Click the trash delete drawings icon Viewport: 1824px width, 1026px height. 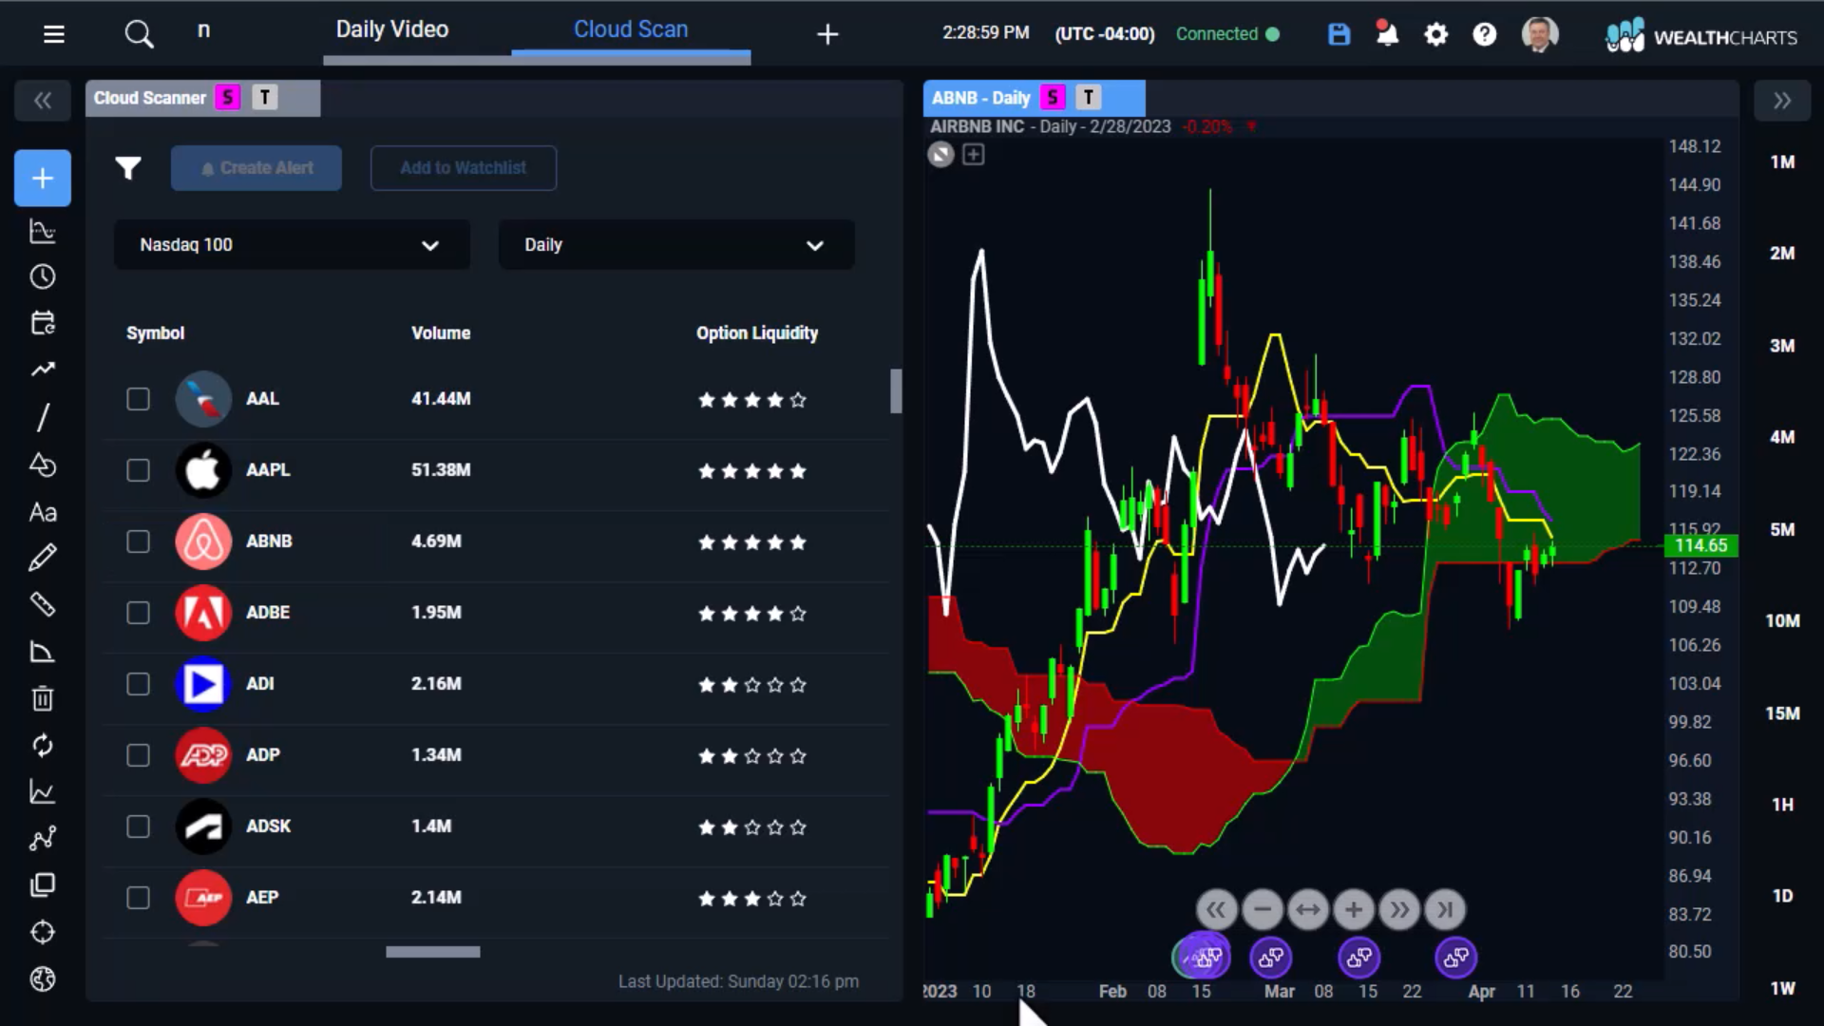[43, 698]
